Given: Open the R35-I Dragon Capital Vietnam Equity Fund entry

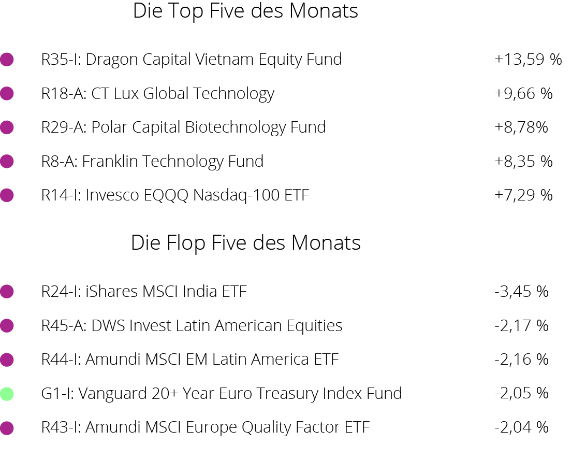Looking at the screenshot, I should [x=192, y=60].
